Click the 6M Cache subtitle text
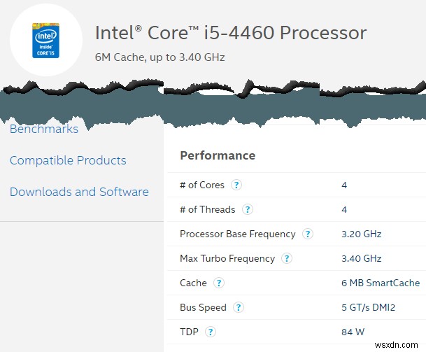The height and width of the screenshot is (352, 426). (159, 57)
